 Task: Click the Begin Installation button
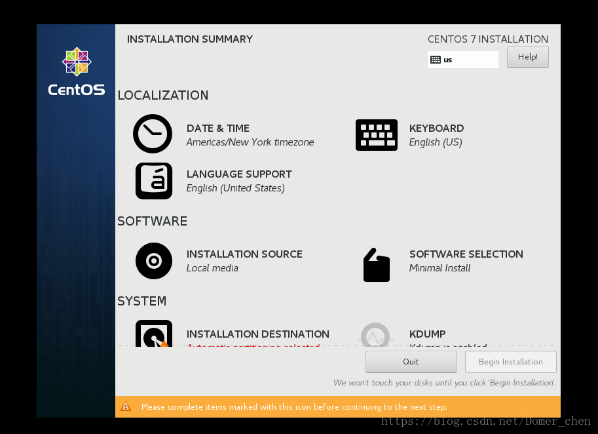(511, 362)
